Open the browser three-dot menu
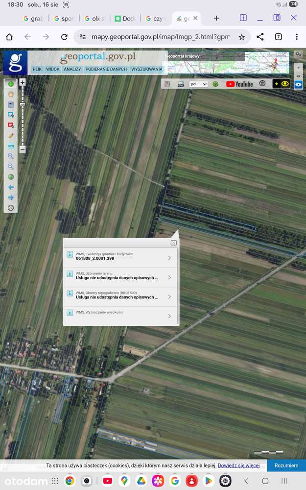Screen dimensions: 306x490 click(x=297, y=37)
